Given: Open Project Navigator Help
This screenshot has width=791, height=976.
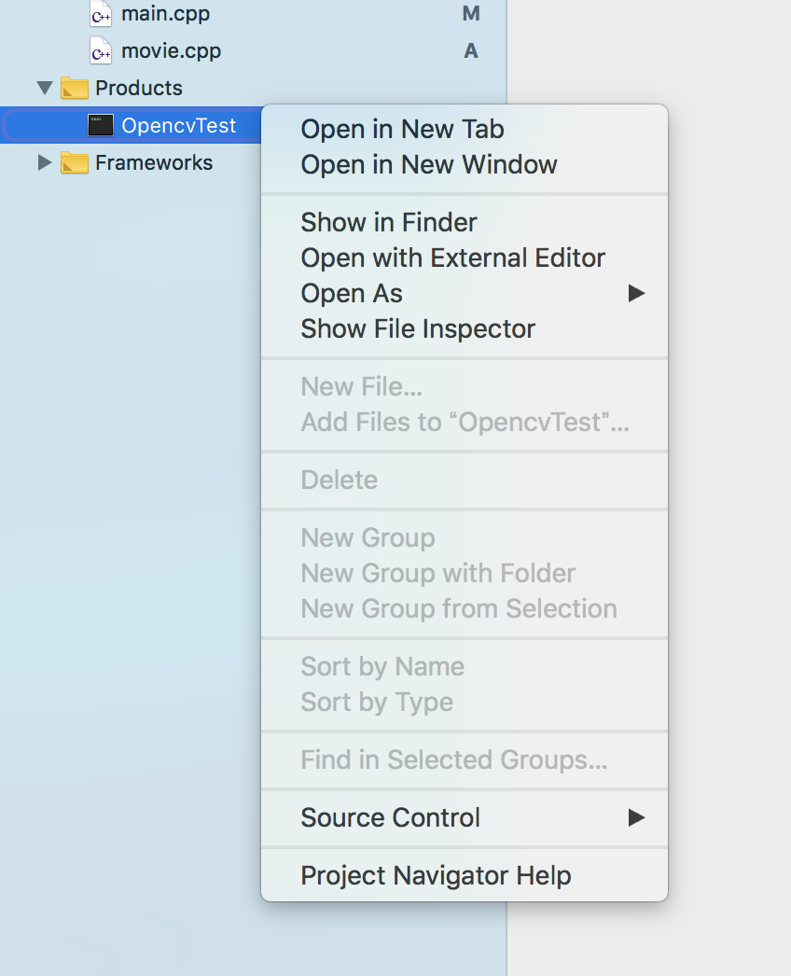Looking at the screenshot, I should point(437,875).
